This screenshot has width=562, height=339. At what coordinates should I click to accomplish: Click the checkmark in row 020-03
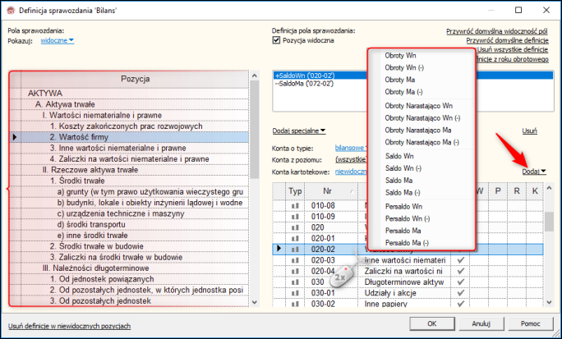click(x=461, y=260)
